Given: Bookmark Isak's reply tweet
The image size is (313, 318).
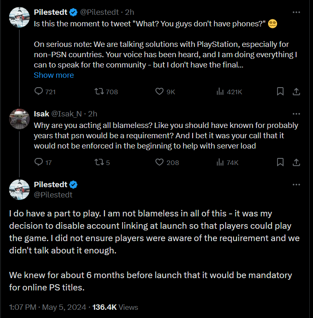Looking at the screenshot, I should [x=280, y=162].
